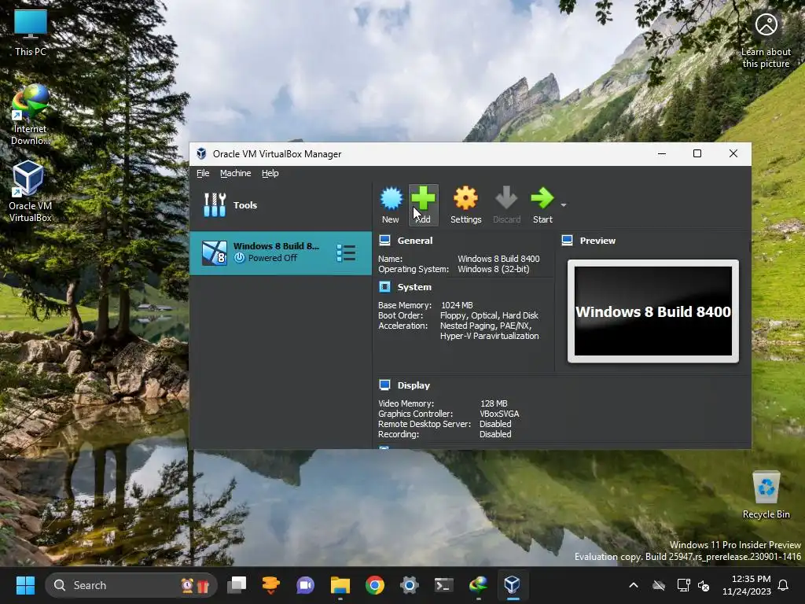The height and width of the screenshot is (604, 805).
Task: Open the VM list menu icon
Action: pos(346,252)
